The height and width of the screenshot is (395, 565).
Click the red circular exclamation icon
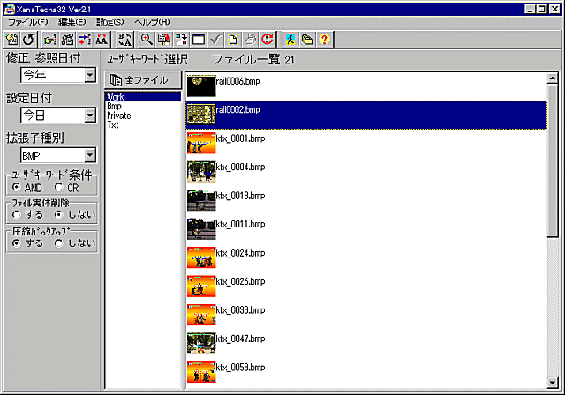pos(267,39)
